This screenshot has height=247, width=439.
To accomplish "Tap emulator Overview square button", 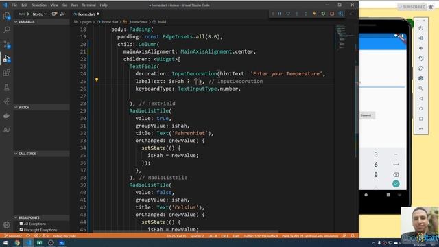I will tap(420, 119).
